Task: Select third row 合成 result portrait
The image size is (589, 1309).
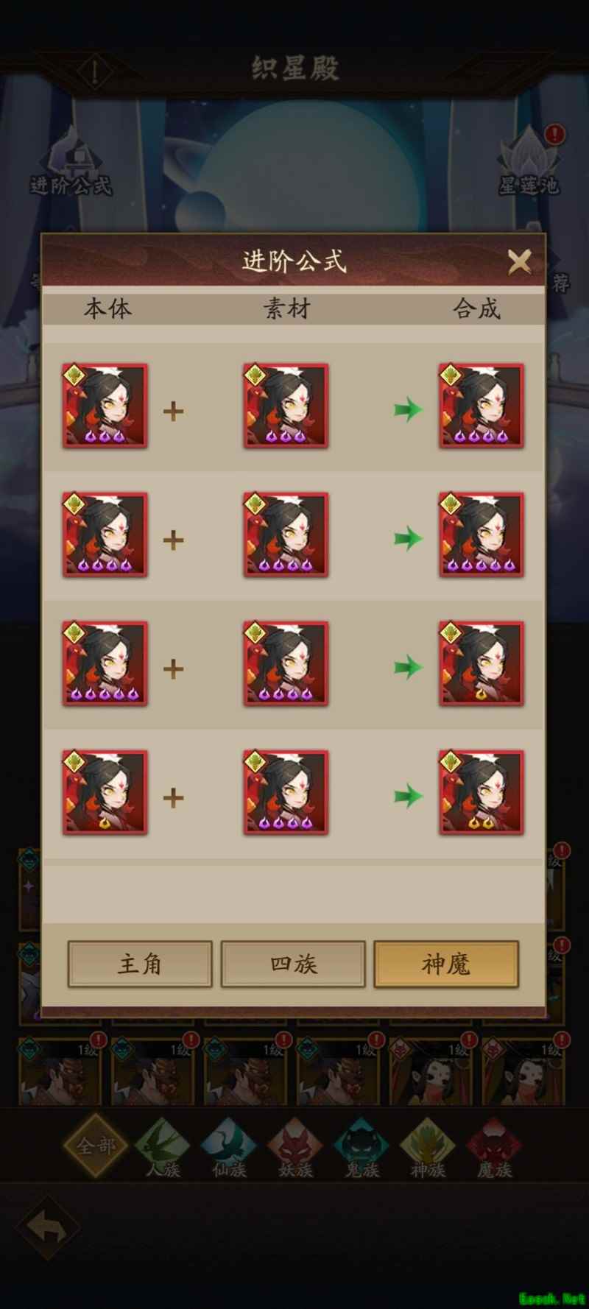Action: (482, 663)
